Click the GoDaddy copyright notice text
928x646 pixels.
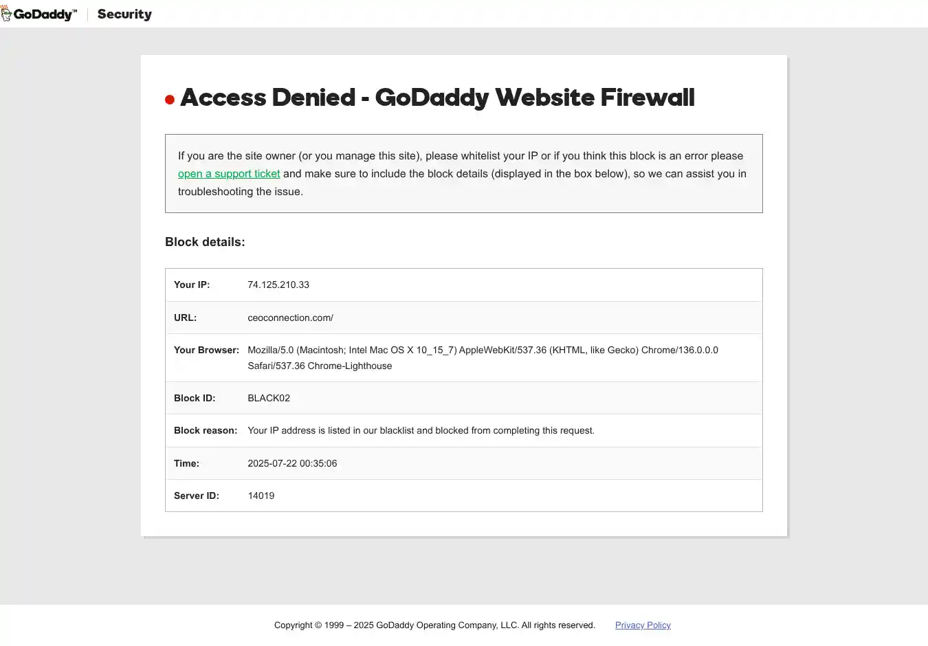click(x=434, y=625)
